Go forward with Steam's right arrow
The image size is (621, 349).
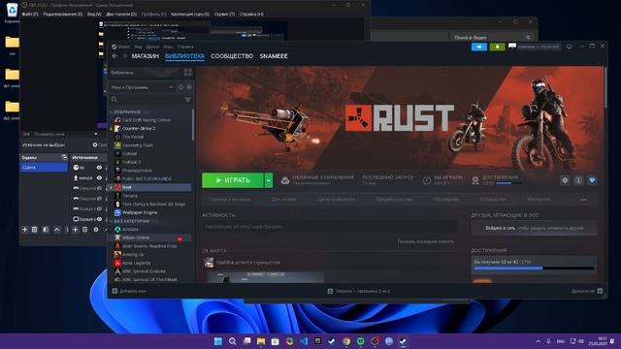pyautogui.click(x=124, y=56)
